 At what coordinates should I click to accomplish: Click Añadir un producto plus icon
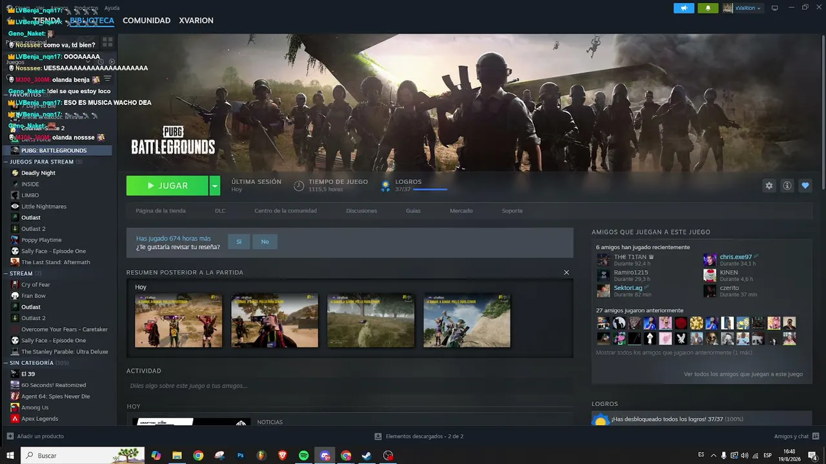click(10, 436)
